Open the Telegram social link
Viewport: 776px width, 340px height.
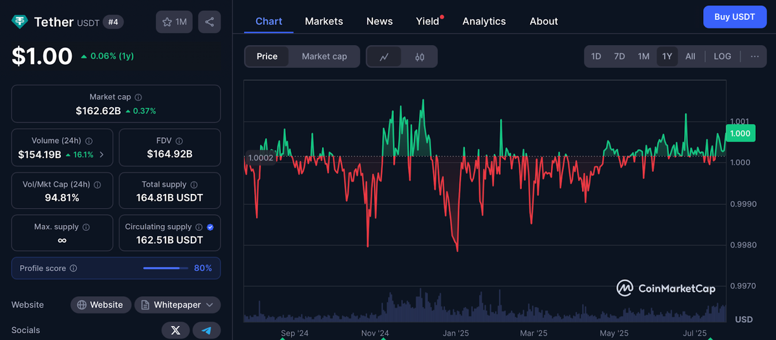click(x=207, y=330)
